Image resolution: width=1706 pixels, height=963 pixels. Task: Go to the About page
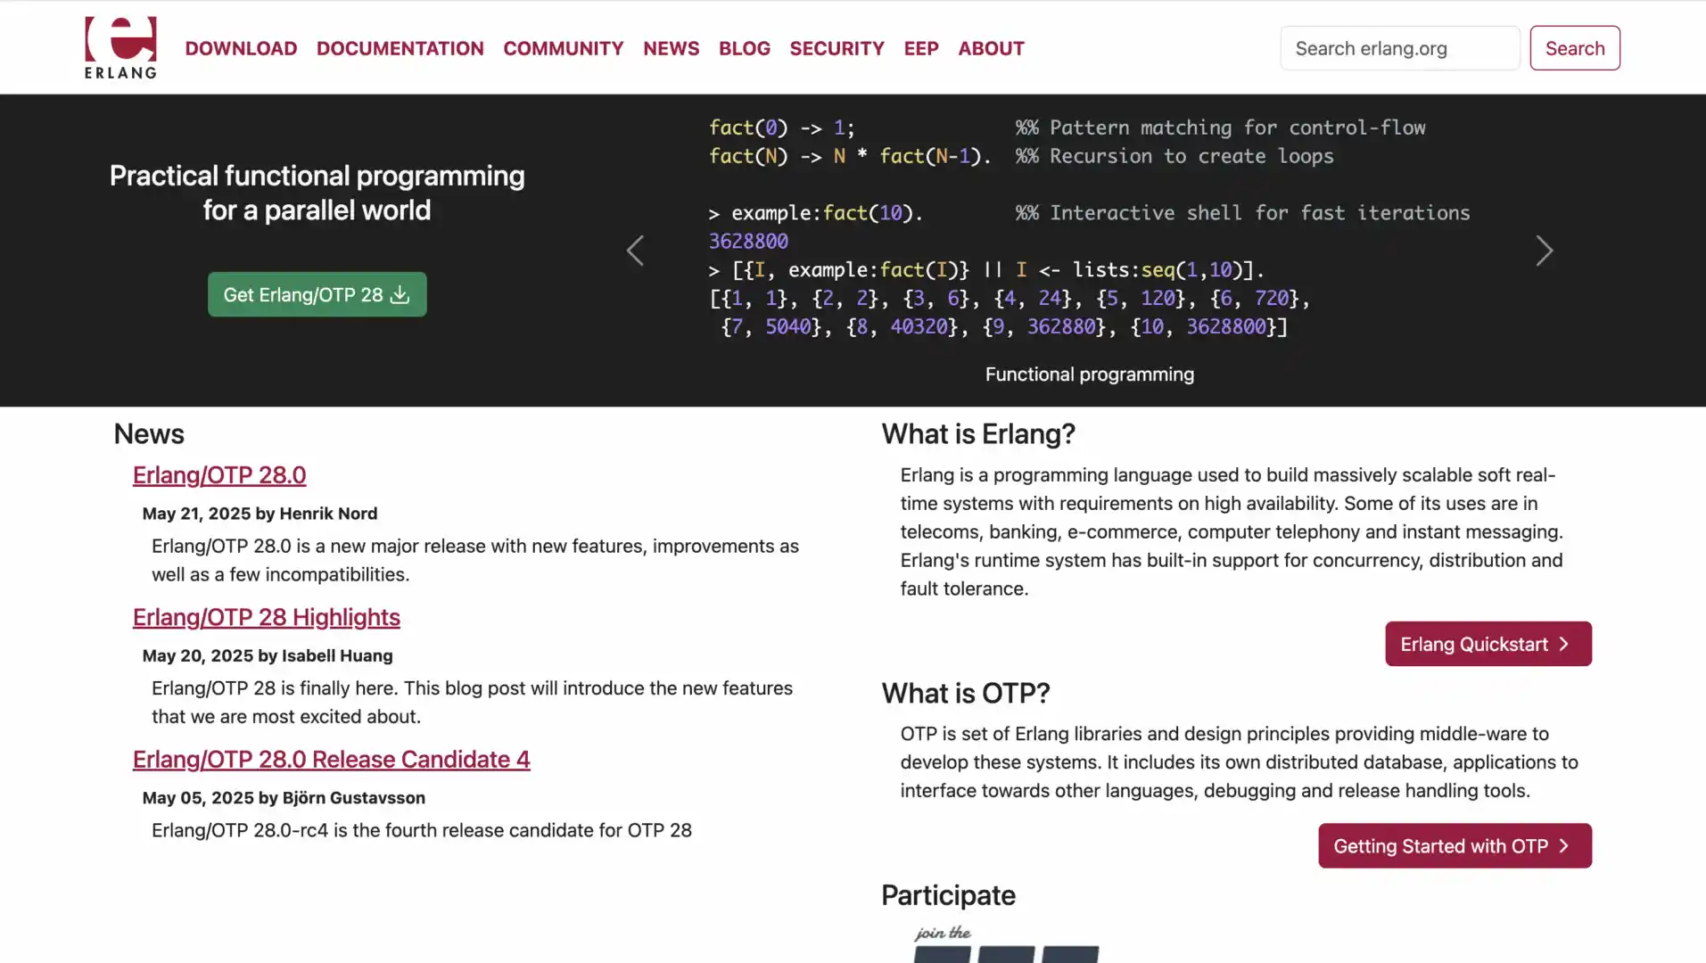tap(991, 48)
